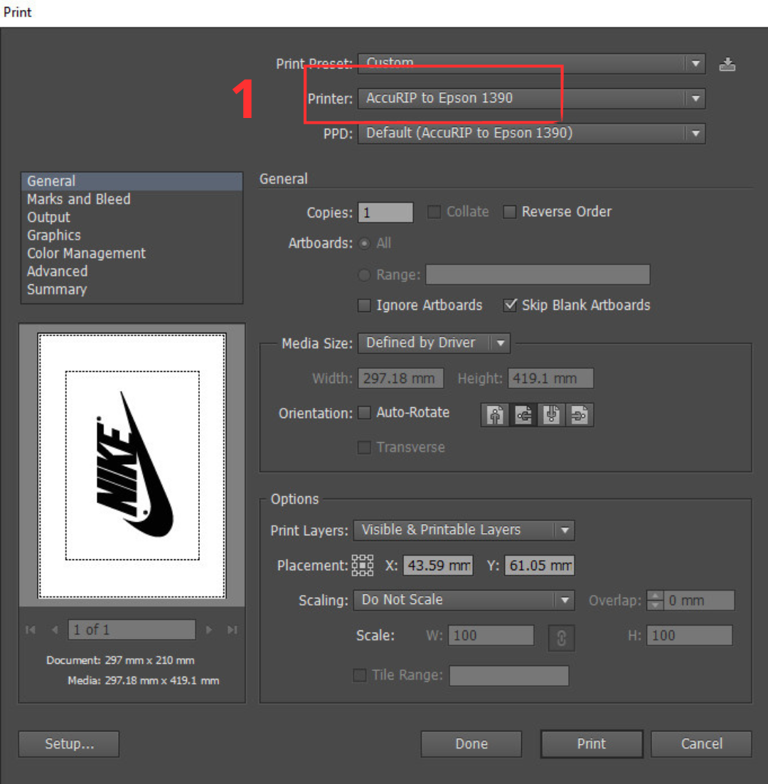Open the Print Layers dropdown
The width and height of the screenshot is (768, 784).
tap(464, 530)
